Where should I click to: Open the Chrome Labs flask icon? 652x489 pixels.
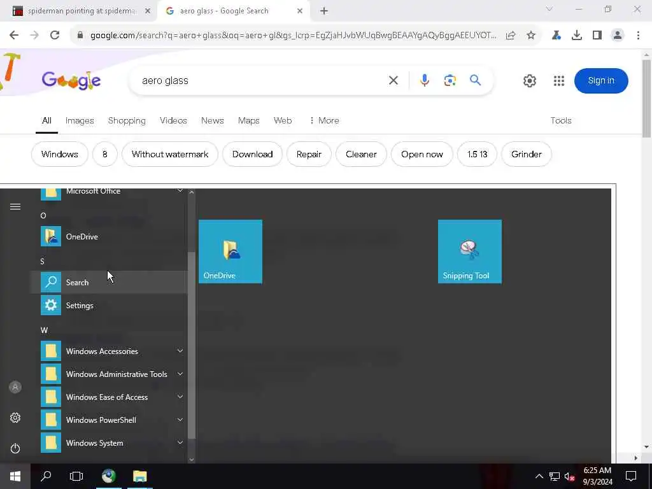coord(556,36)
